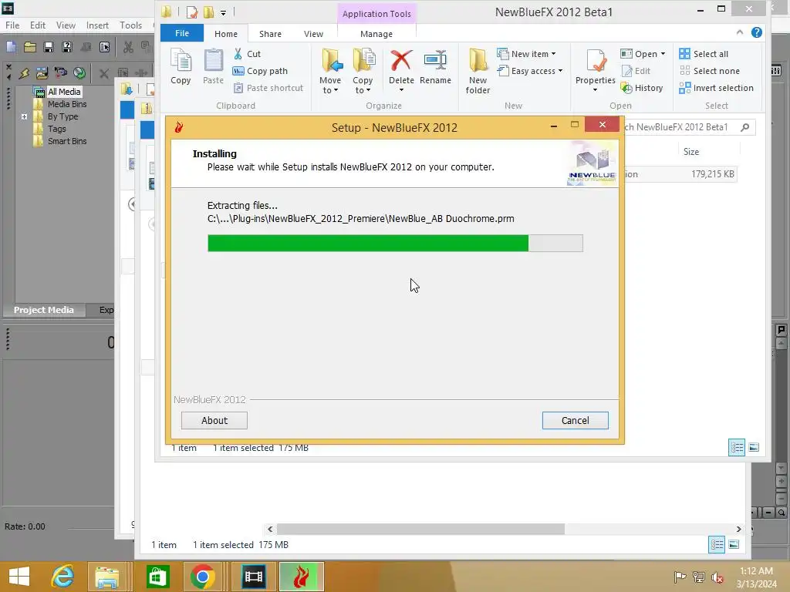
Task: Create a New folder from the ribbon
Action: pos(478,72)
